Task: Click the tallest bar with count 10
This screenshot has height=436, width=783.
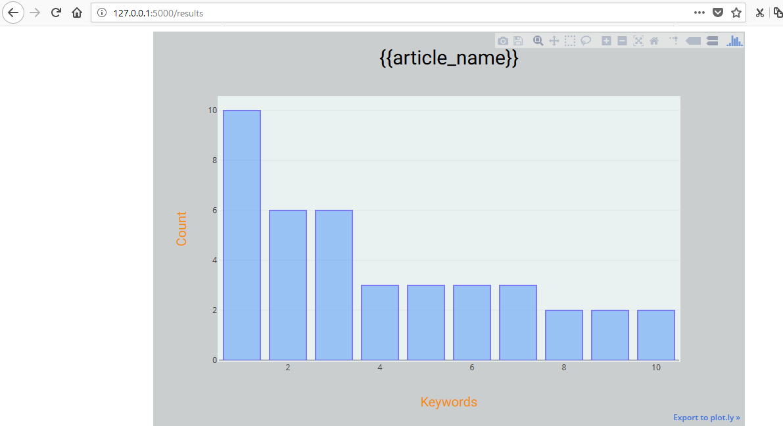Action: coord(242,235)
